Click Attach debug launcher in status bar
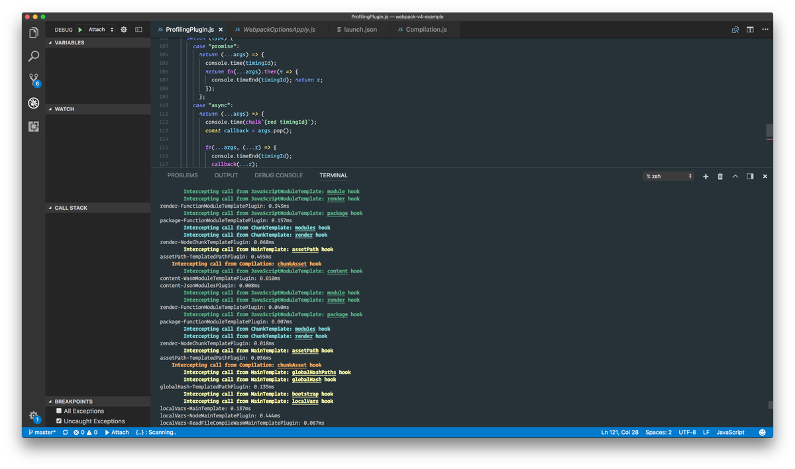The height and width of the screenshot is (469, 795). coord(117,432)
